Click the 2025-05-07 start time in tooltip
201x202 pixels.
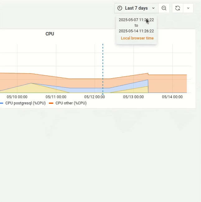point(136,20)
